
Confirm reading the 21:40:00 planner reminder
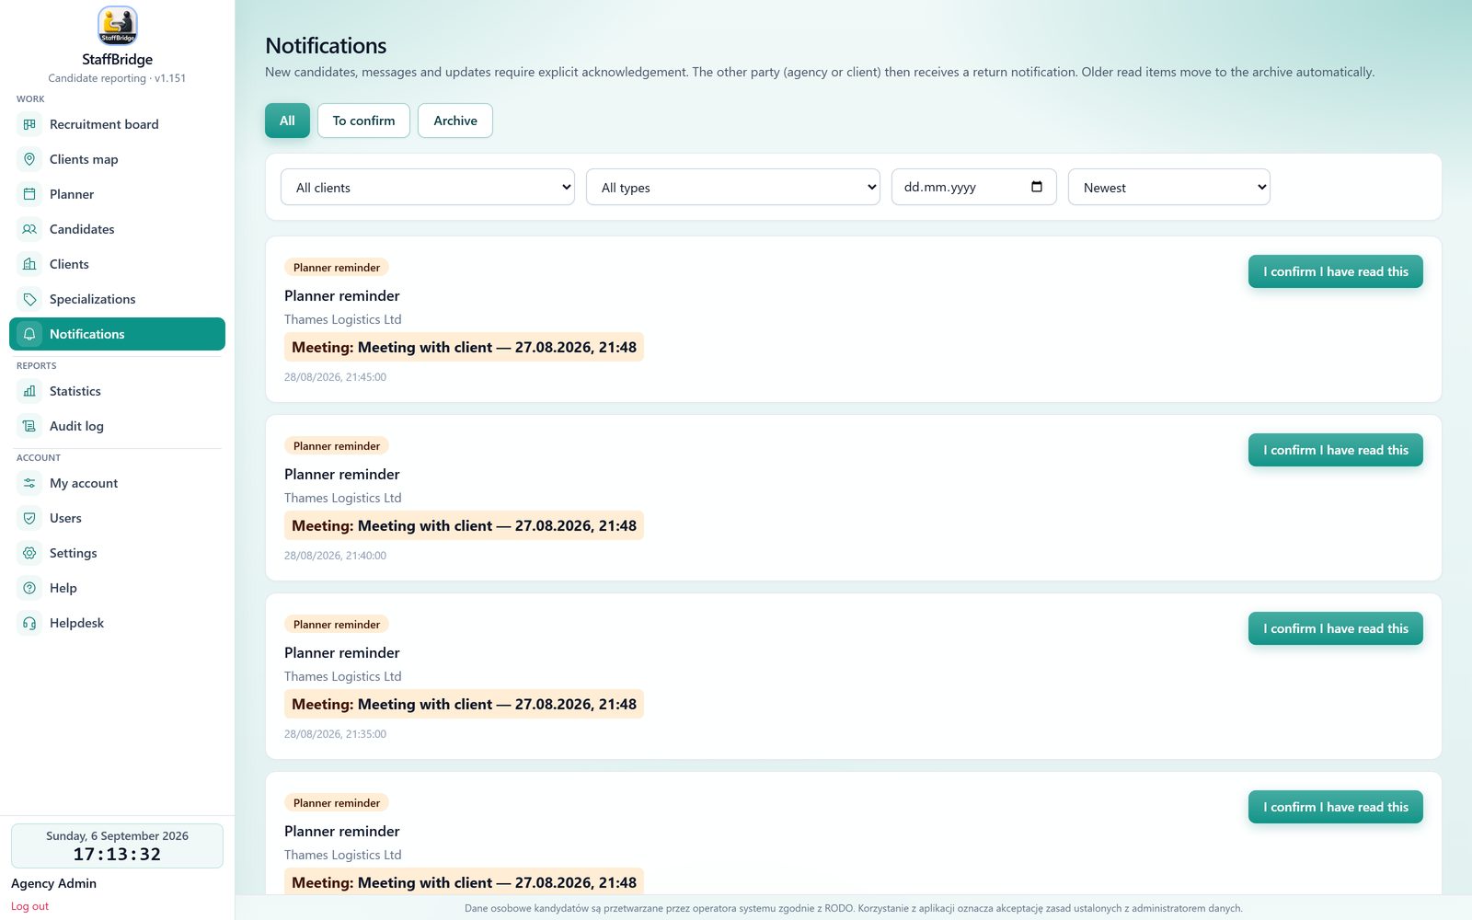pyautogui.click(x=1336, y=450)
